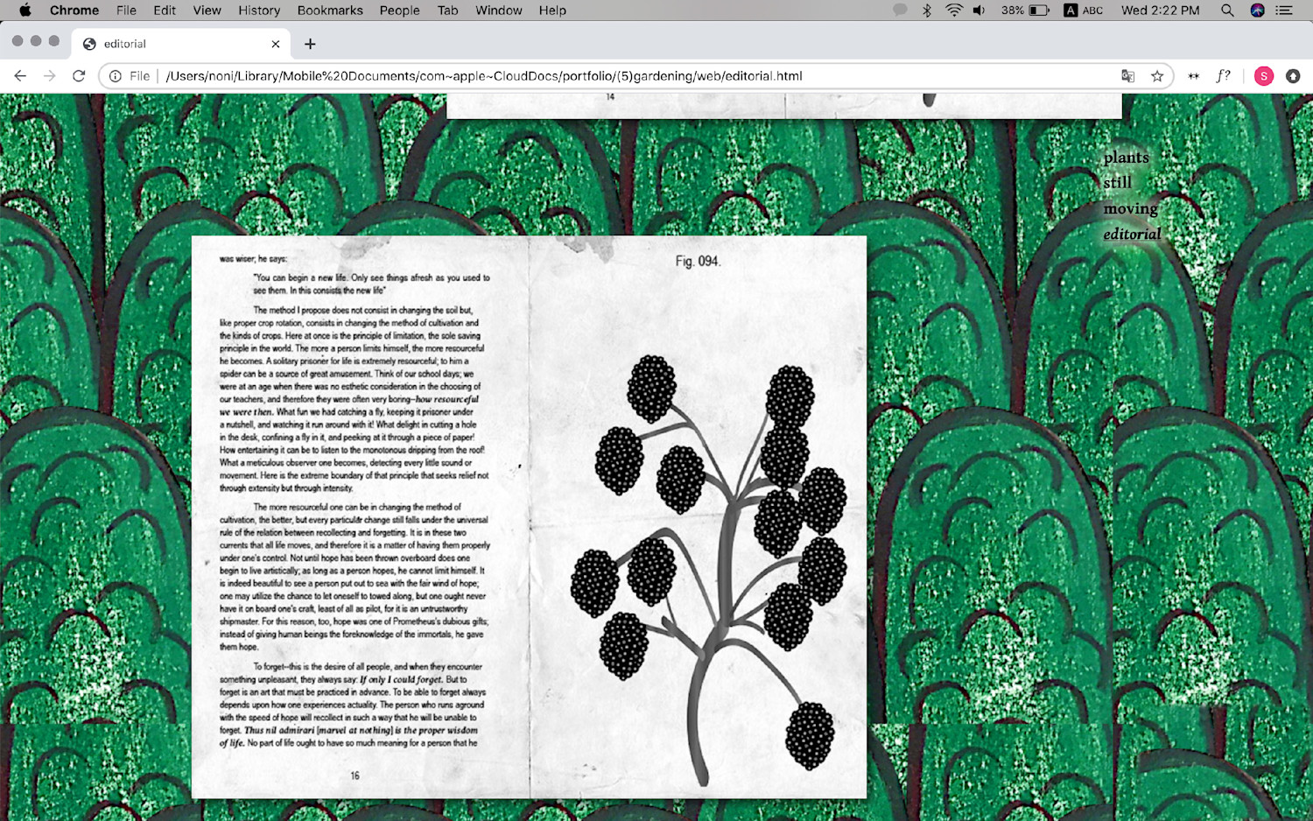This screenshot has width=1313, height=821.
Task: Click the page 14 scan at top
Action: tap(784, 106)
